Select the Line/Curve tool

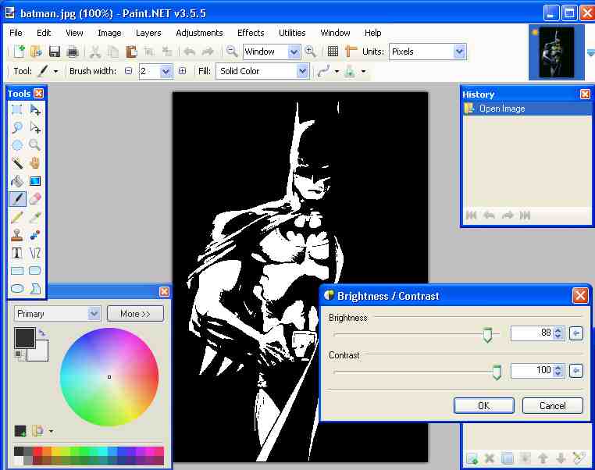tap(35, 253)
